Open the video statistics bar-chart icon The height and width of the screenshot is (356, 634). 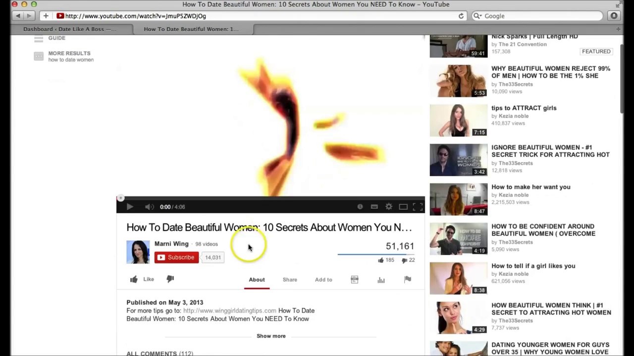[x=381, y=280]
